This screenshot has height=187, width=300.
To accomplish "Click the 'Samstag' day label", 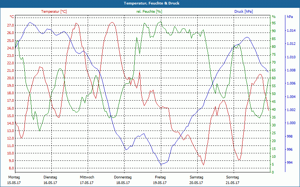I will pos(196,177).
